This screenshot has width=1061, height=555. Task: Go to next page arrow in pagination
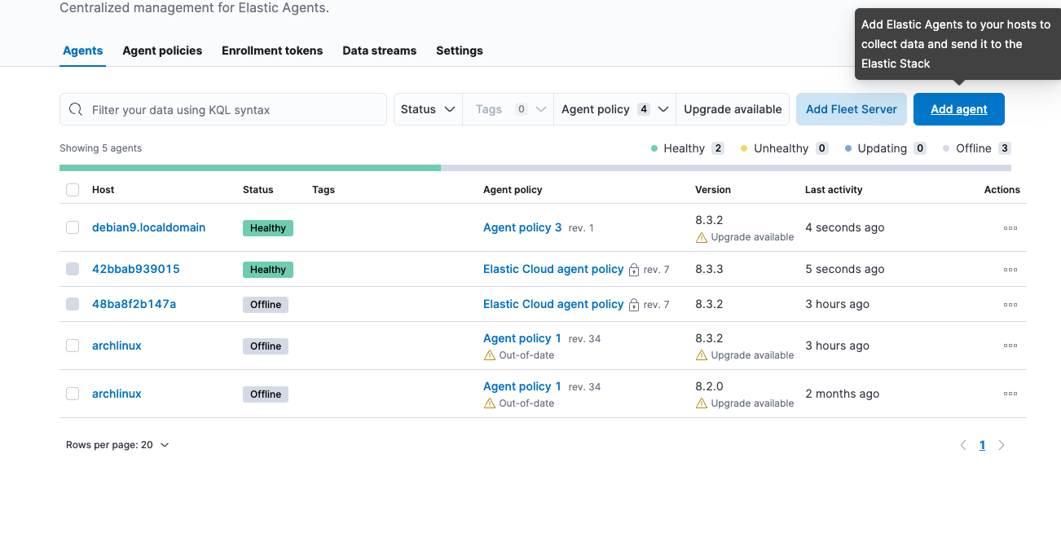[x=1002, y=445]
